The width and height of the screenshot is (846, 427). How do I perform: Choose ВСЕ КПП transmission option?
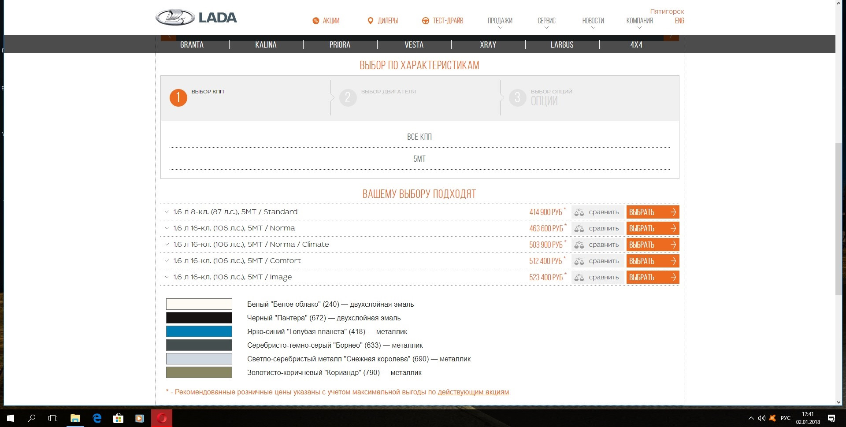click(x=419, y=137)
